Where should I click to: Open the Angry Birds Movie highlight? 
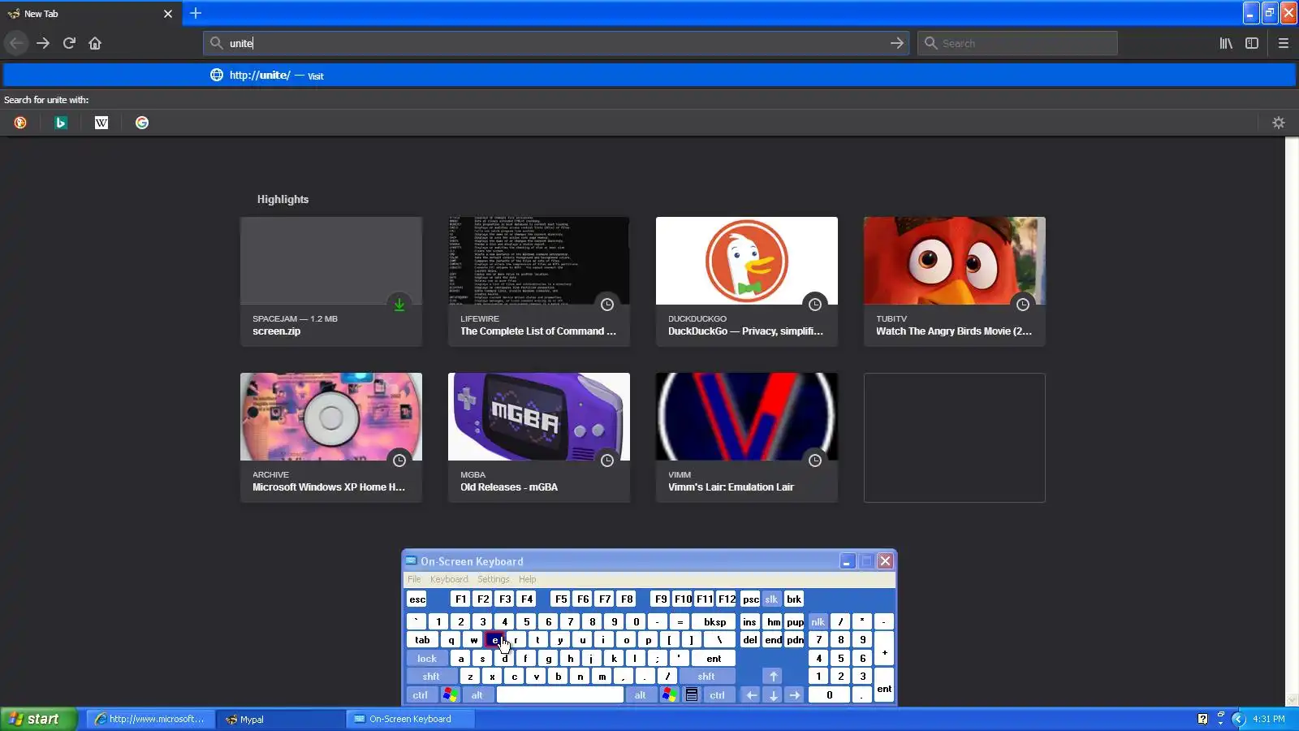tap(955, 281)
